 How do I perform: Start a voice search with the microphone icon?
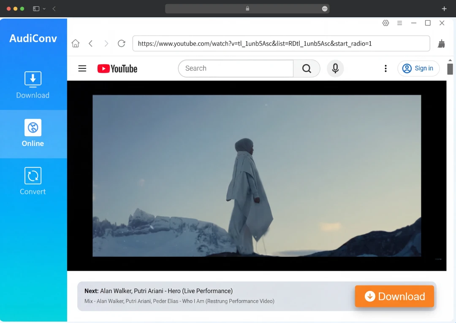click(335, 68)
